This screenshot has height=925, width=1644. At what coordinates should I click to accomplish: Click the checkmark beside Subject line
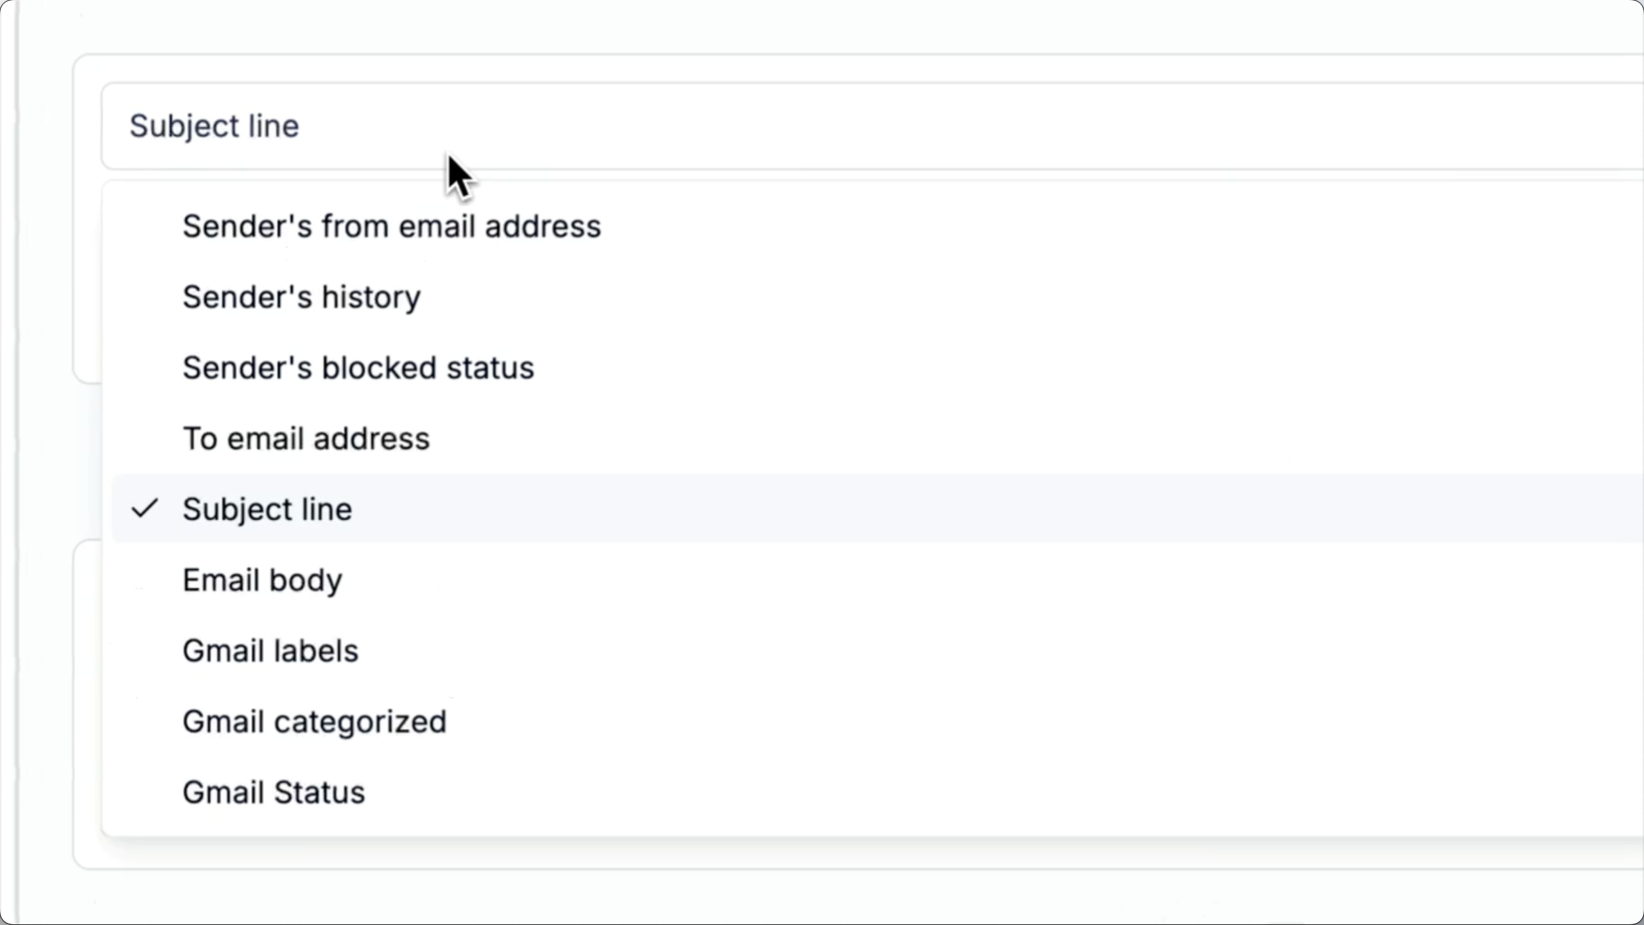(x=144, y=508)
